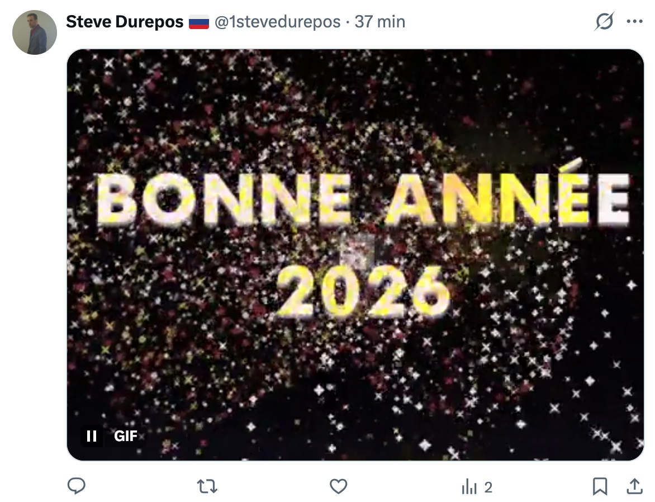Like the post with the heart icon
Viewport: 655px width, 502px height.
338,486
